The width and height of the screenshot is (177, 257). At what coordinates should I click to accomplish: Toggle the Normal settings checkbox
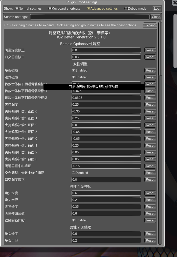17,9
